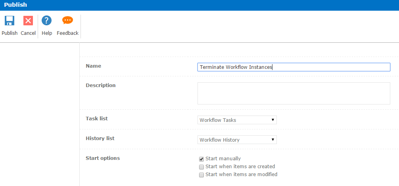Click the Cancel text label in the toolbar
This screenshot has width=399, height=186.
tap(28, 33)
